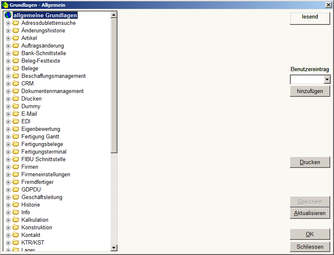Select the Adressdublettensuche tree label
The width and height of the screenshot is (334, 255).
coord(48,23)
